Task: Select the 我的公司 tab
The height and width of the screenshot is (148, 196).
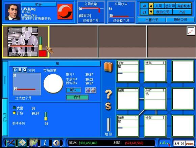Action: coord(163,12)
